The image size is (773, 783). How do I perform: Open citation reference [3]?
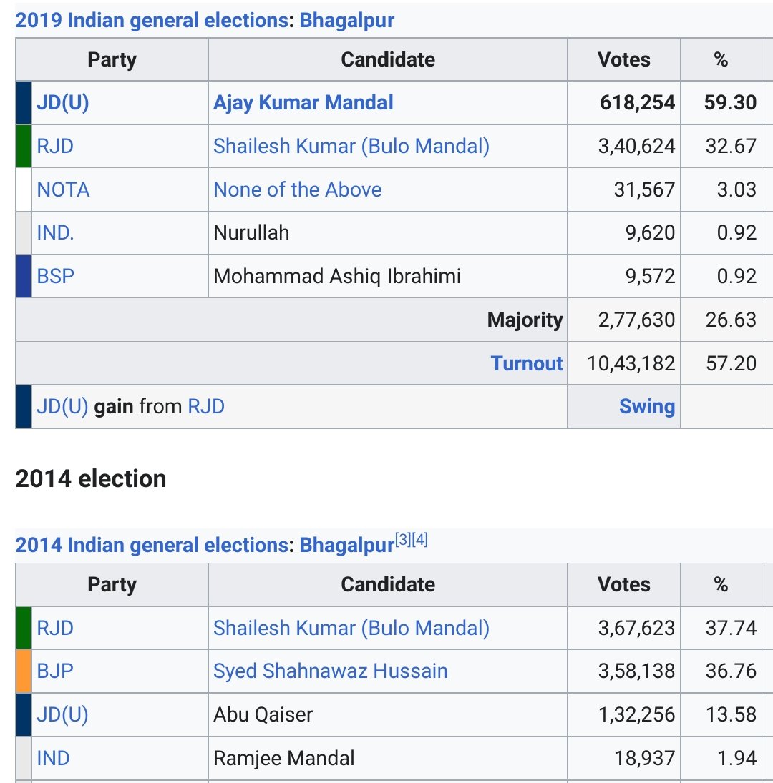click(403, 539)
